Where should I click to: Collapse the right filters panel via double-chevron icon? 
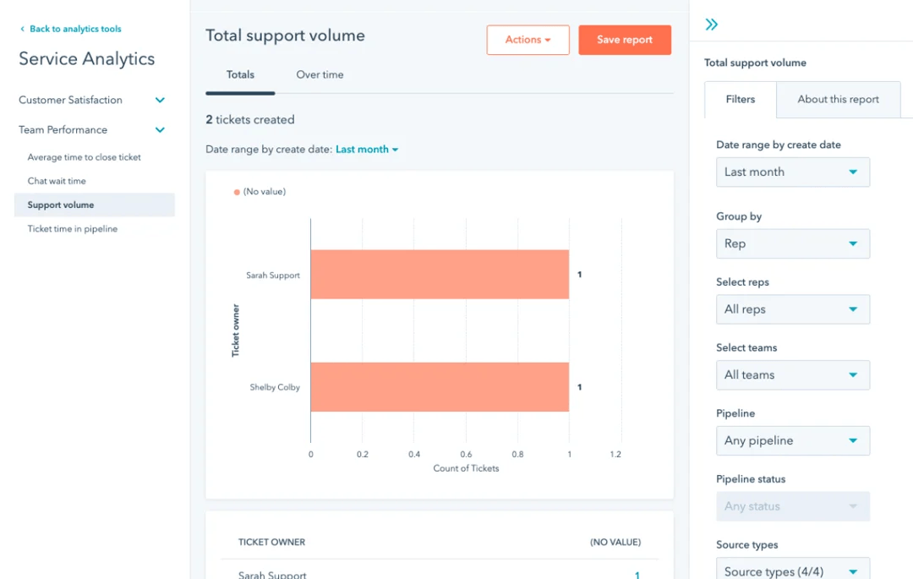[710, 25]
